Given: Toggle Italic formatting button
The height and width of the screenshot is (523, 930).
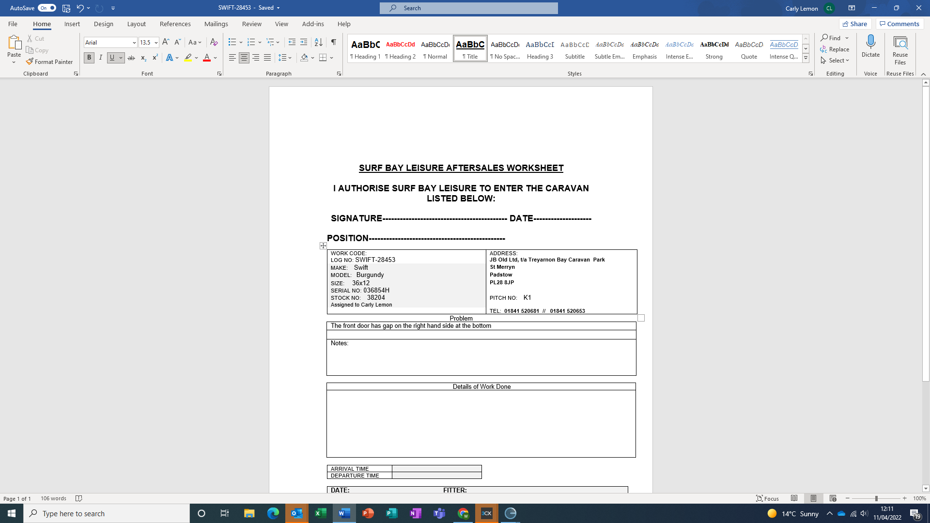Looking at the screenshot, I should (x=101, y=58).
